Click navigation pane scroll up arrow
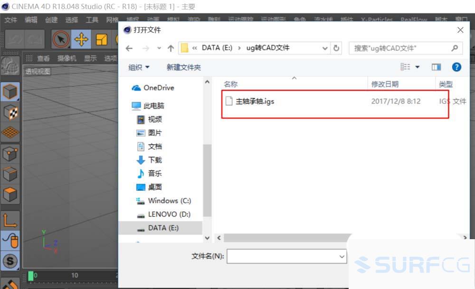 (207, 82)
